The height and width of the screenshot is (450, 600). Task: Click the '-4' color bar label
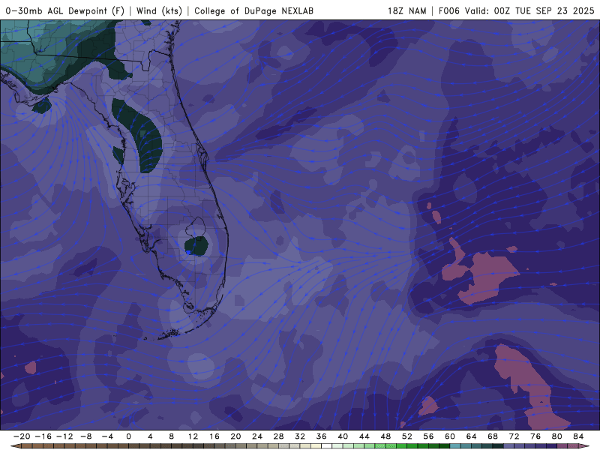click(x=107, y=436)
